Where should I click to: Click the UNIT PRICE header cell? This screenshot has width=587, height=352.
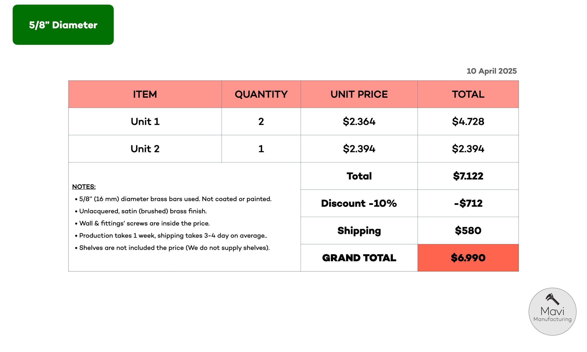(x=359, y=94)
